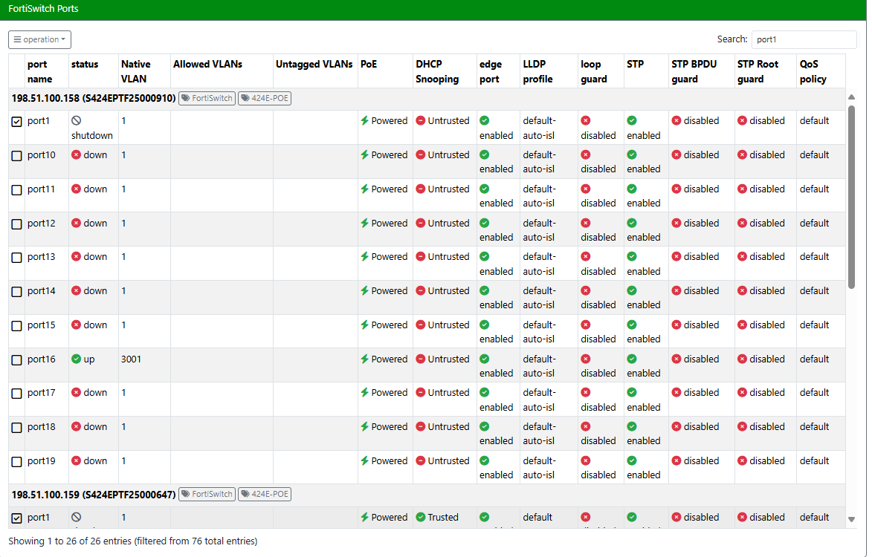The height and width of the screenshot is (557, 872).
Task: Open the operation dropdown menu
Action: coord(39,39)
